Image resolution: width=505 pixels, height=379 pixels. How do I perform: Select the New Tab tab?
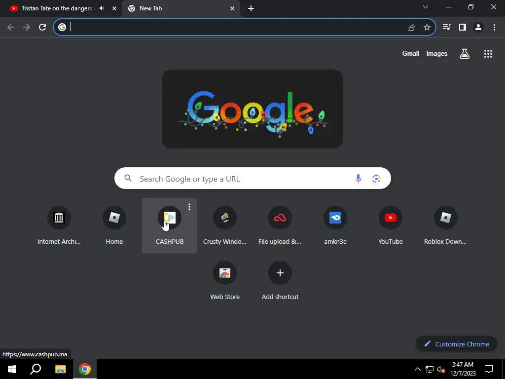click(180, 8)
